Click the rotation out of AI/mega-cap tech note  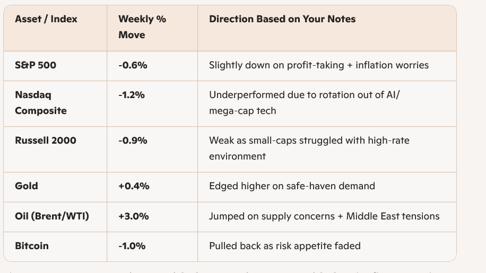click(304, 103)
